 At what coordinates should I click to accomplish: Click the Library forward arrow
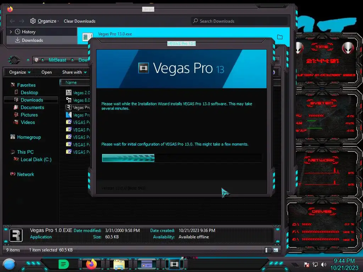pyautogui.click(x=22, y=21)
